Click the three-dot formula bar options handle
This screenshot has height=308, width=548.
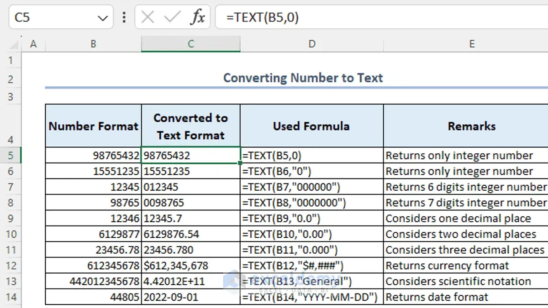124,17
